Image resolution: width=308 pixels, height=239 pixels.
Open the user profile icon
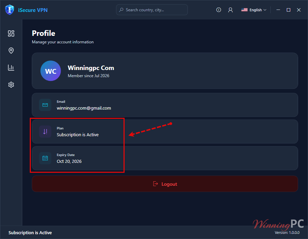(x=230, y=10)
